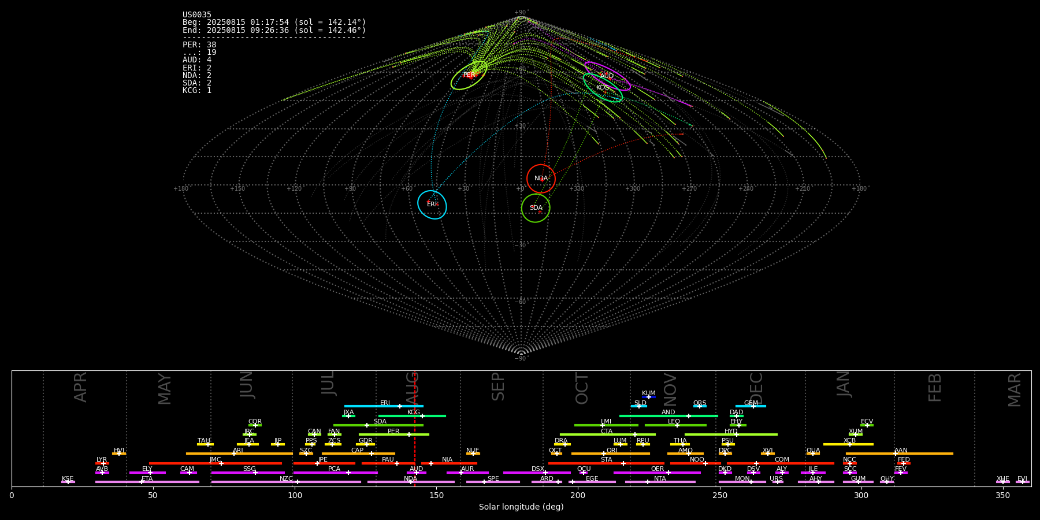Screen dimensions: 1040x520
Task: Click the KCG radiant ellipse on sky map
Action: pos(603,88)
